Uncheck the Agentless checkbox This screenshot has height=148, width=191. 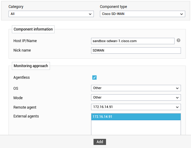[94, 78]
